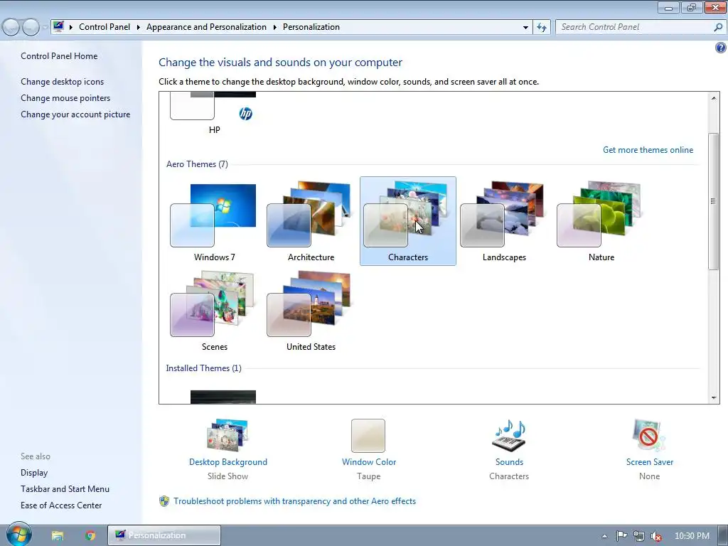Select the HP theme
Image resolution: width=728 pixels, height=546 pixels.
[x=214, y=114]
